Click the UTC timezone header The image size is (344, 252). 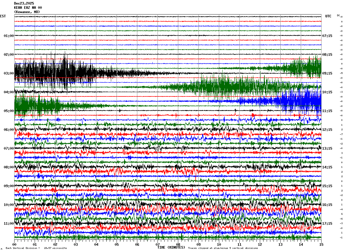[x=328, y=16]
